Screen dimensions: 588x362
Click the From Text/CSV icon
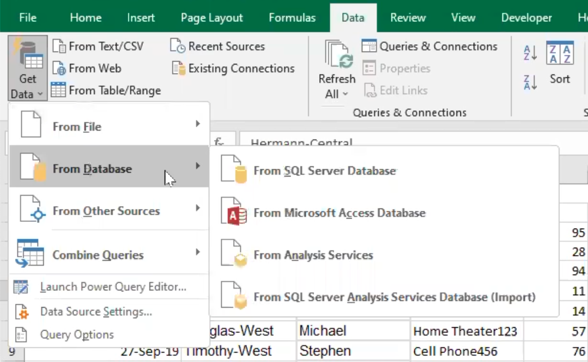pyautogui.click(x=59, y=47)
